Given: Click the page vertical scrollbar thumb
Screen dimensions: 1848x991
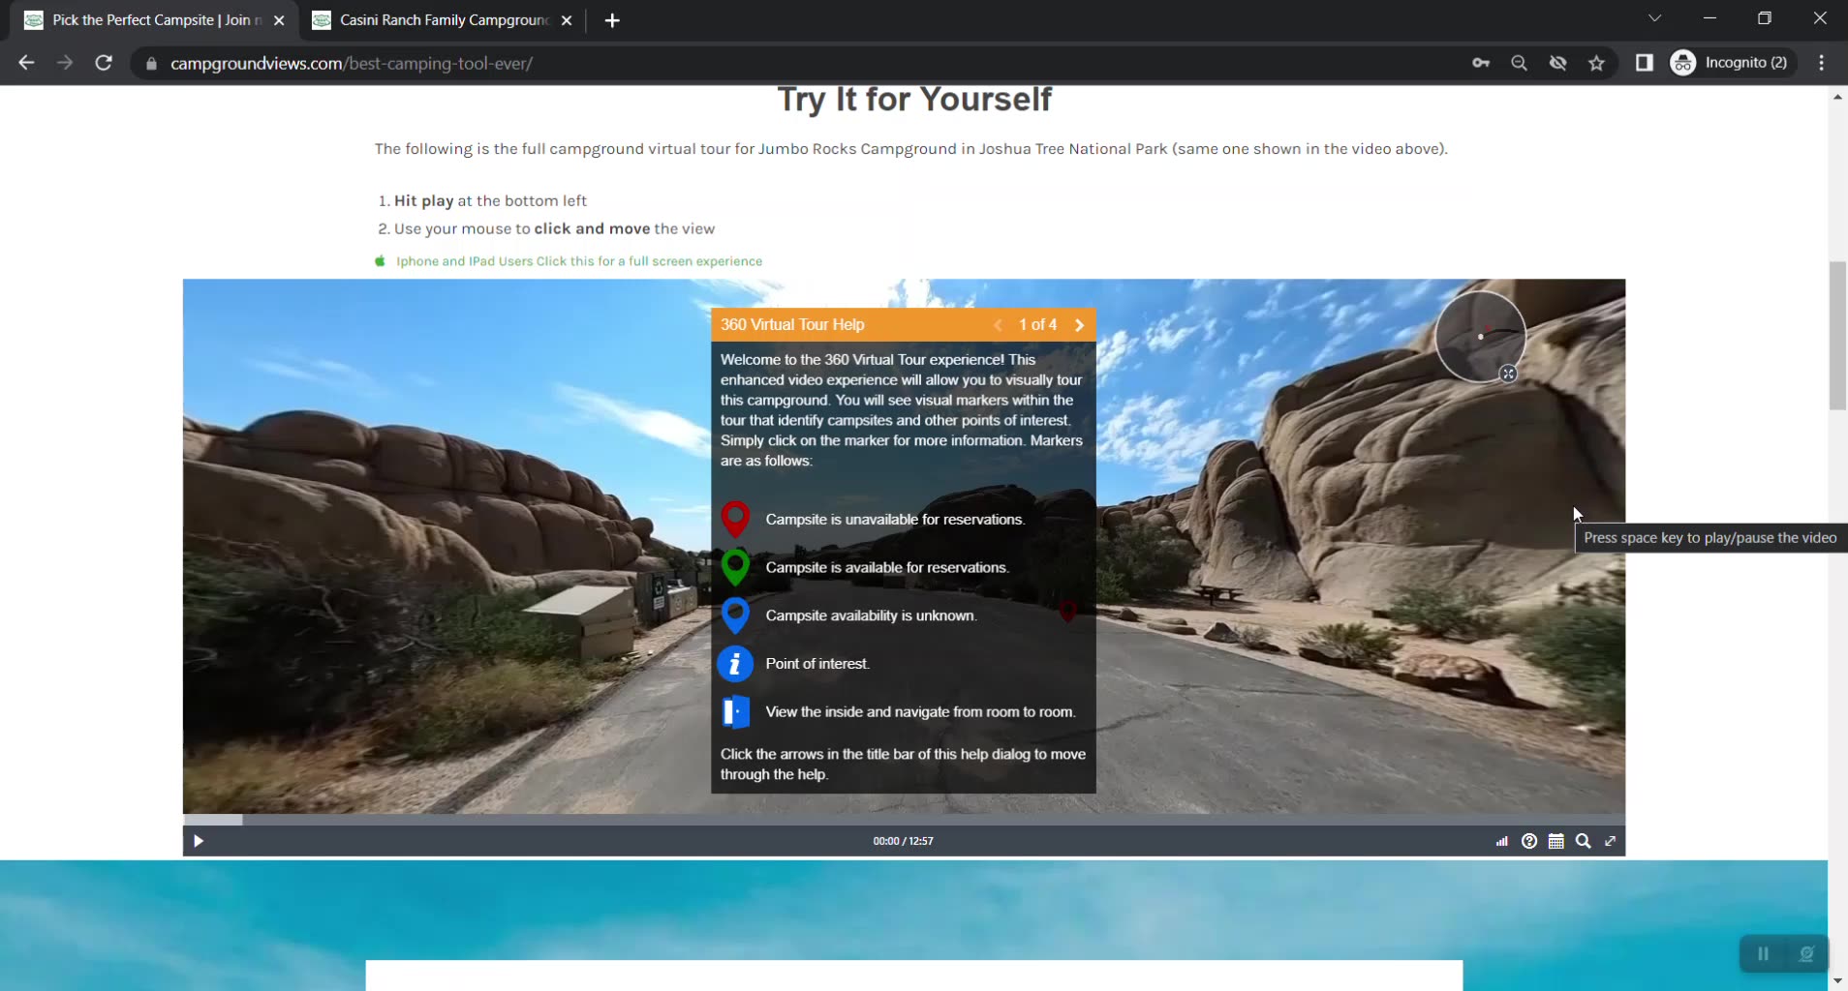Looking at the screenshot, I should pyautogui.click(x=1837, y=336).
